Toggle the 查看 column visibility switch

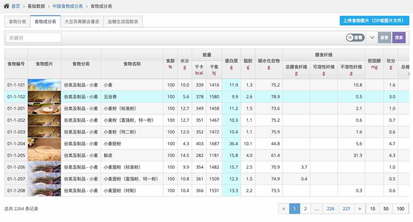355,37
